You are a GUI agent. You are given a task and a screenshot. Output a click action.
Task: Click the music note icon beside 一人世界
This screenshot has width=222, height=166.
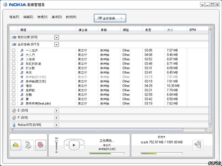[x=22, y=50]
